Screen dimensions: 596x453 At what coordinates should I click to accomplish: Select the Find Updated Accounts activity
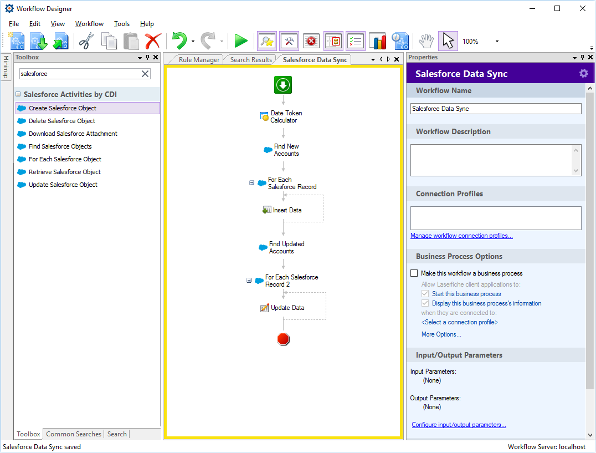click(281, 248)
